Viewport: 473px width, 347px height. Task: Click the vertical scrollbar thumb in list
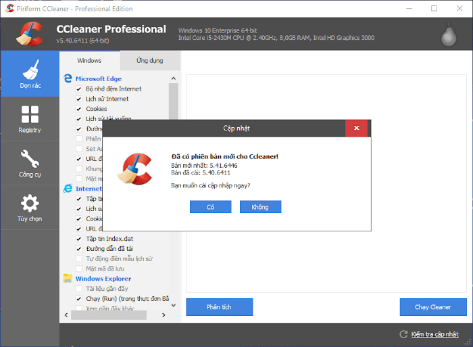coord(174,101)
